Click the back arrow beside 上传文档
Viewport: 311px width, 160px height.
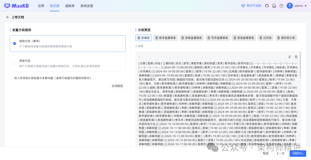point(7,17)
